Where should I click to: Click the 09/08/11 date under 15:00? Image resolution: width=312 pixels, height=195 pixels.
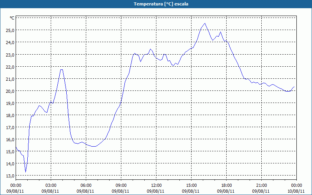[191, 191]
